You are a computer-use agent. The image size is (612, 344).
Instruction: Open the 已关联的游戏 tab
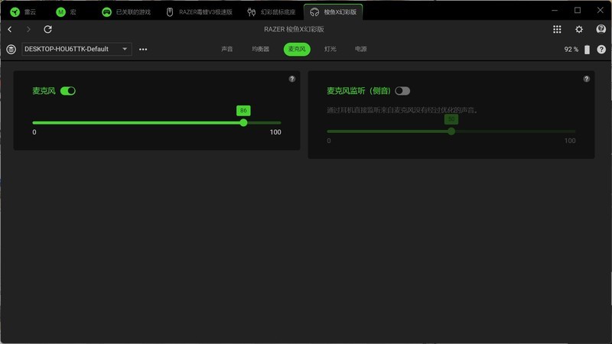[x=125, y=12]
